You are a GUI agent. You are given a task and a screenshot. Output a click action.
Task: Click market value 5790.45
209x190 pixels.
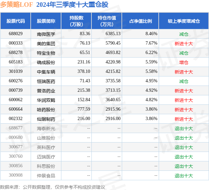113,43
